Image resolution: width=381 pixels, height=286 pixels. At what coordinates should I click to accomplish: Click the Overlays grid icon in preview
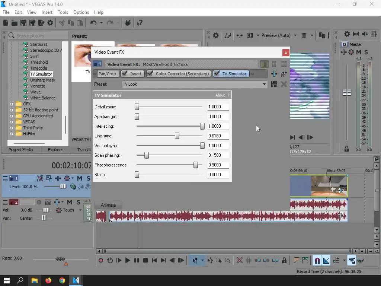pos(304,35)
